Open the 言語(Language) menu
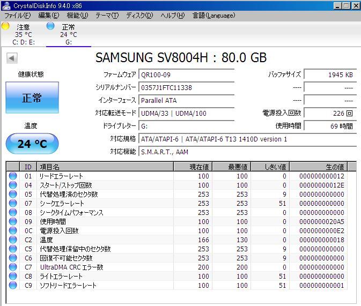361x306 pixels. click(x=214, y=16)
